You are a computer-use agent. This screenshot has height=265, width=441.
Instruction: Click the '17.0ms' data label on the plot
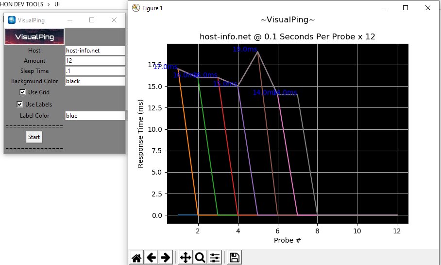click(x=165, y=67)
